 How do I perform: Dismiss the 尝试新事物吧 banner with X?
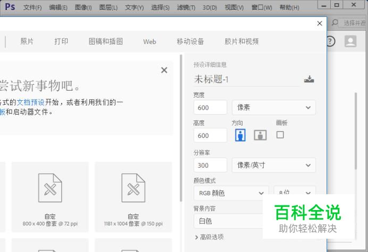click(x=164, y=70)
